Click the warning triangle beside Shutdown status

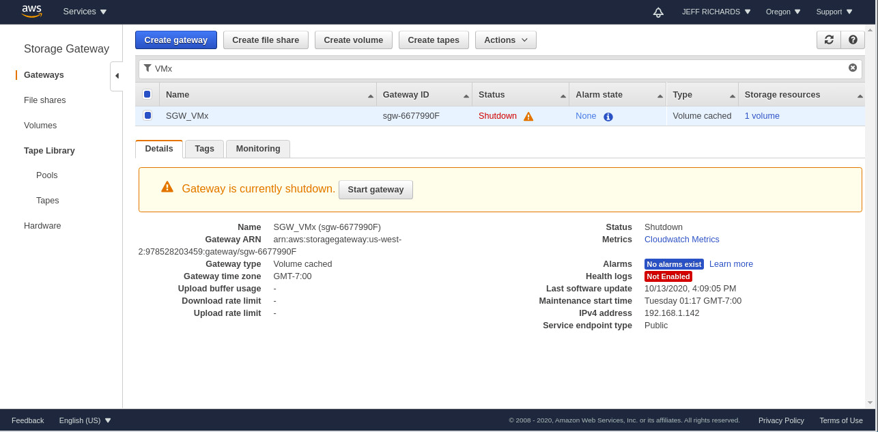(x=528, y=116)
